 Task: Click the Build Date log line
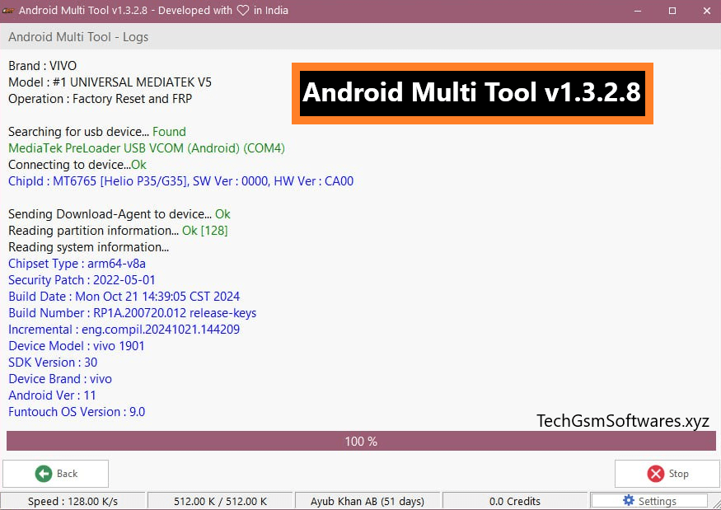[x=124, y=297]
